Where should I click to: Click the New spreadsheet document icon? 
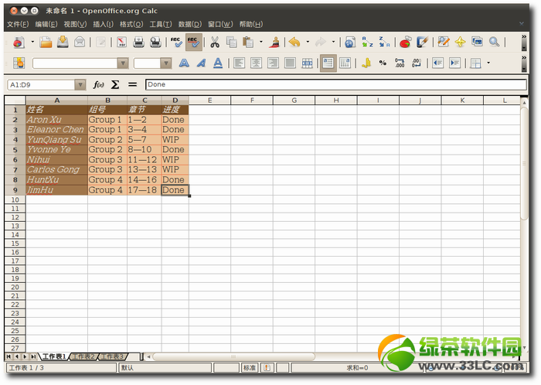pyautogui.click(x=19, y=42)
